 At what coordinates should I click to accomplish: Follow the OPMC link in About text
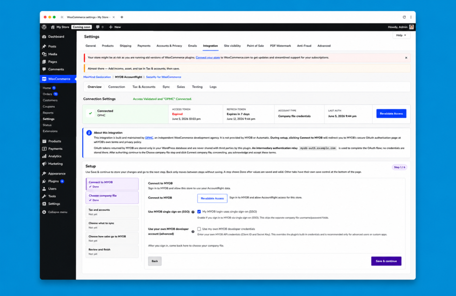pyautogui.click(x=149, y=138)
